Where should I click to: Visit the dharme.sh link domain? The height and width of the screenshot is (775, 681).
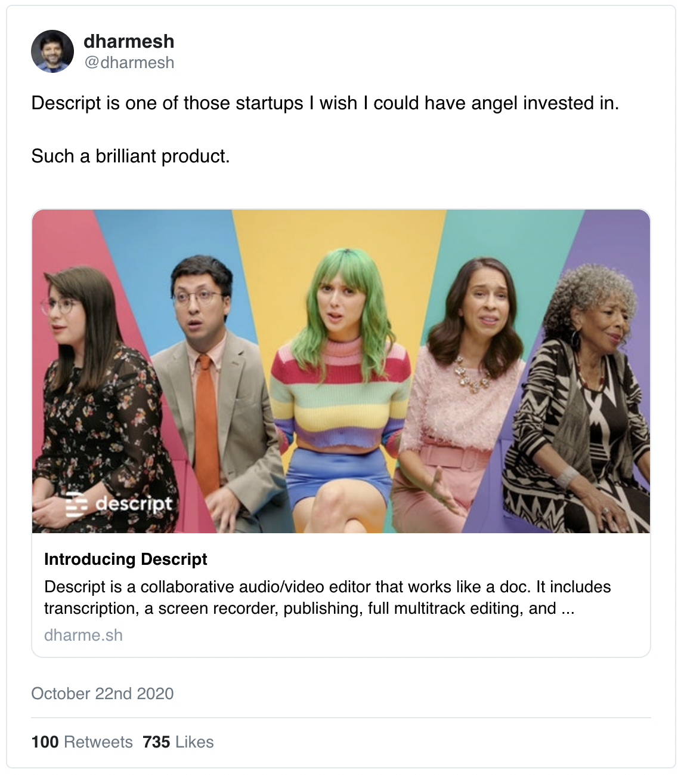(83, 635)
